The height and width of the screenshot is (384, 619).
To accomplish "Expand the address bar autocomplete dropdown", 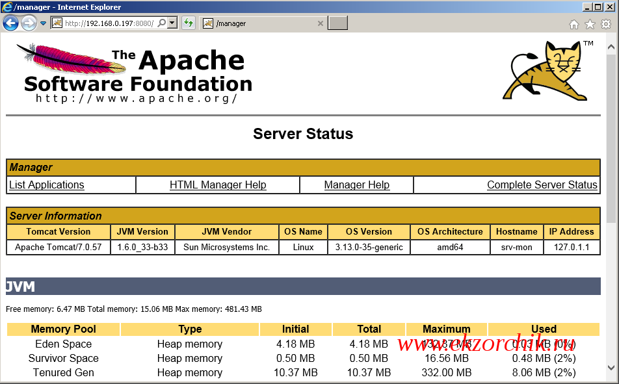I will coord(172,23).
